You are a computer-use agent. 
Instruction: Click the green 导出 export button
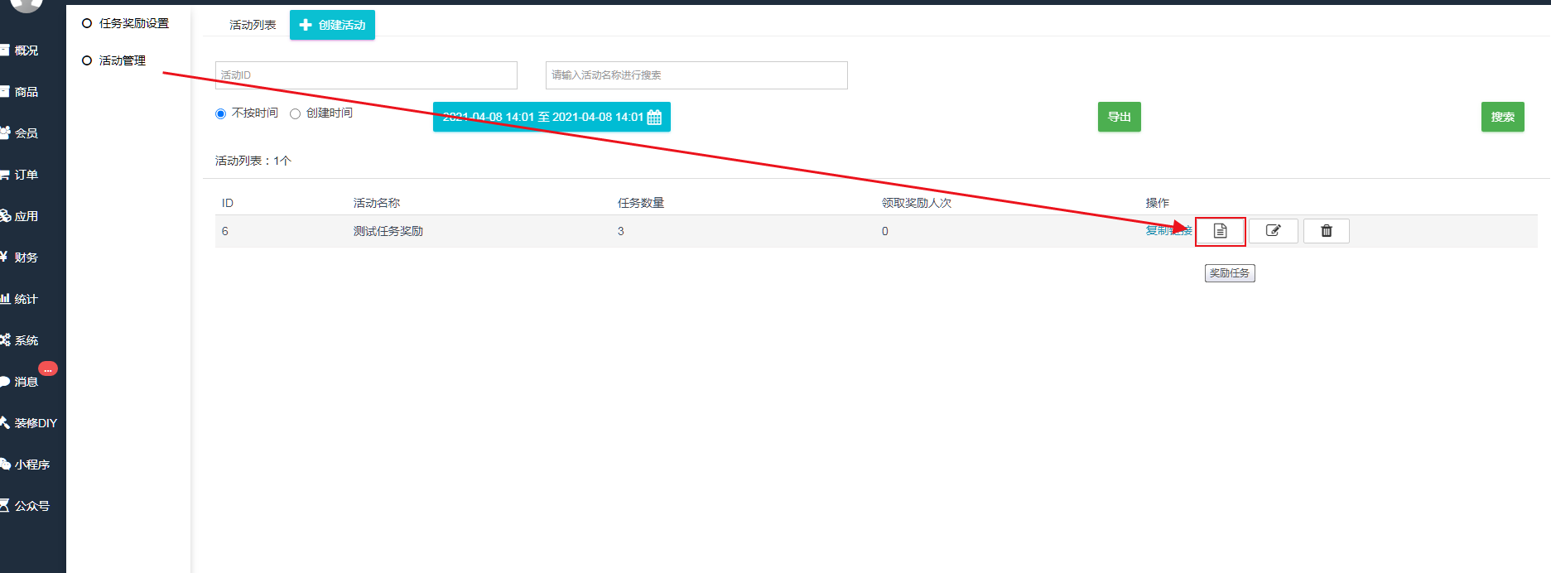click(1119, 117)
